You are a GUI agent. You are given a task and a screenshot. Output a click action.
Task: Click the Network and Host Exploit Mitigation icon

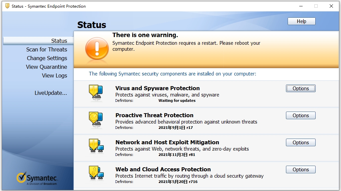pyautogui.click(x=95, y=147)
